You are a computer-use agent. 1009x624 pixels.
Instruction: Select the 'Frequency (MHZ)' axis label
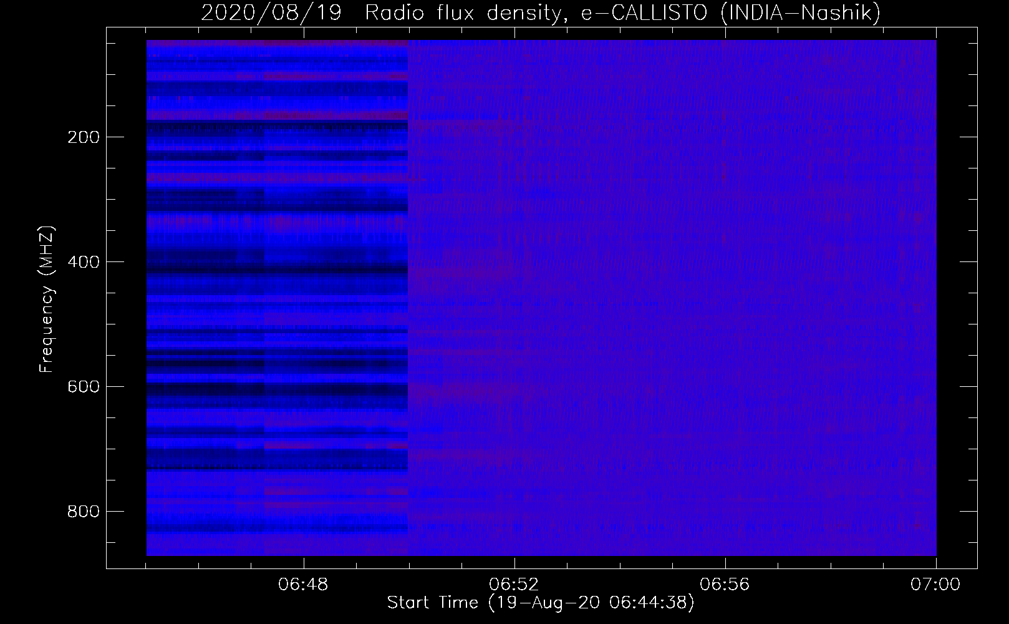(x=47, y=299)
